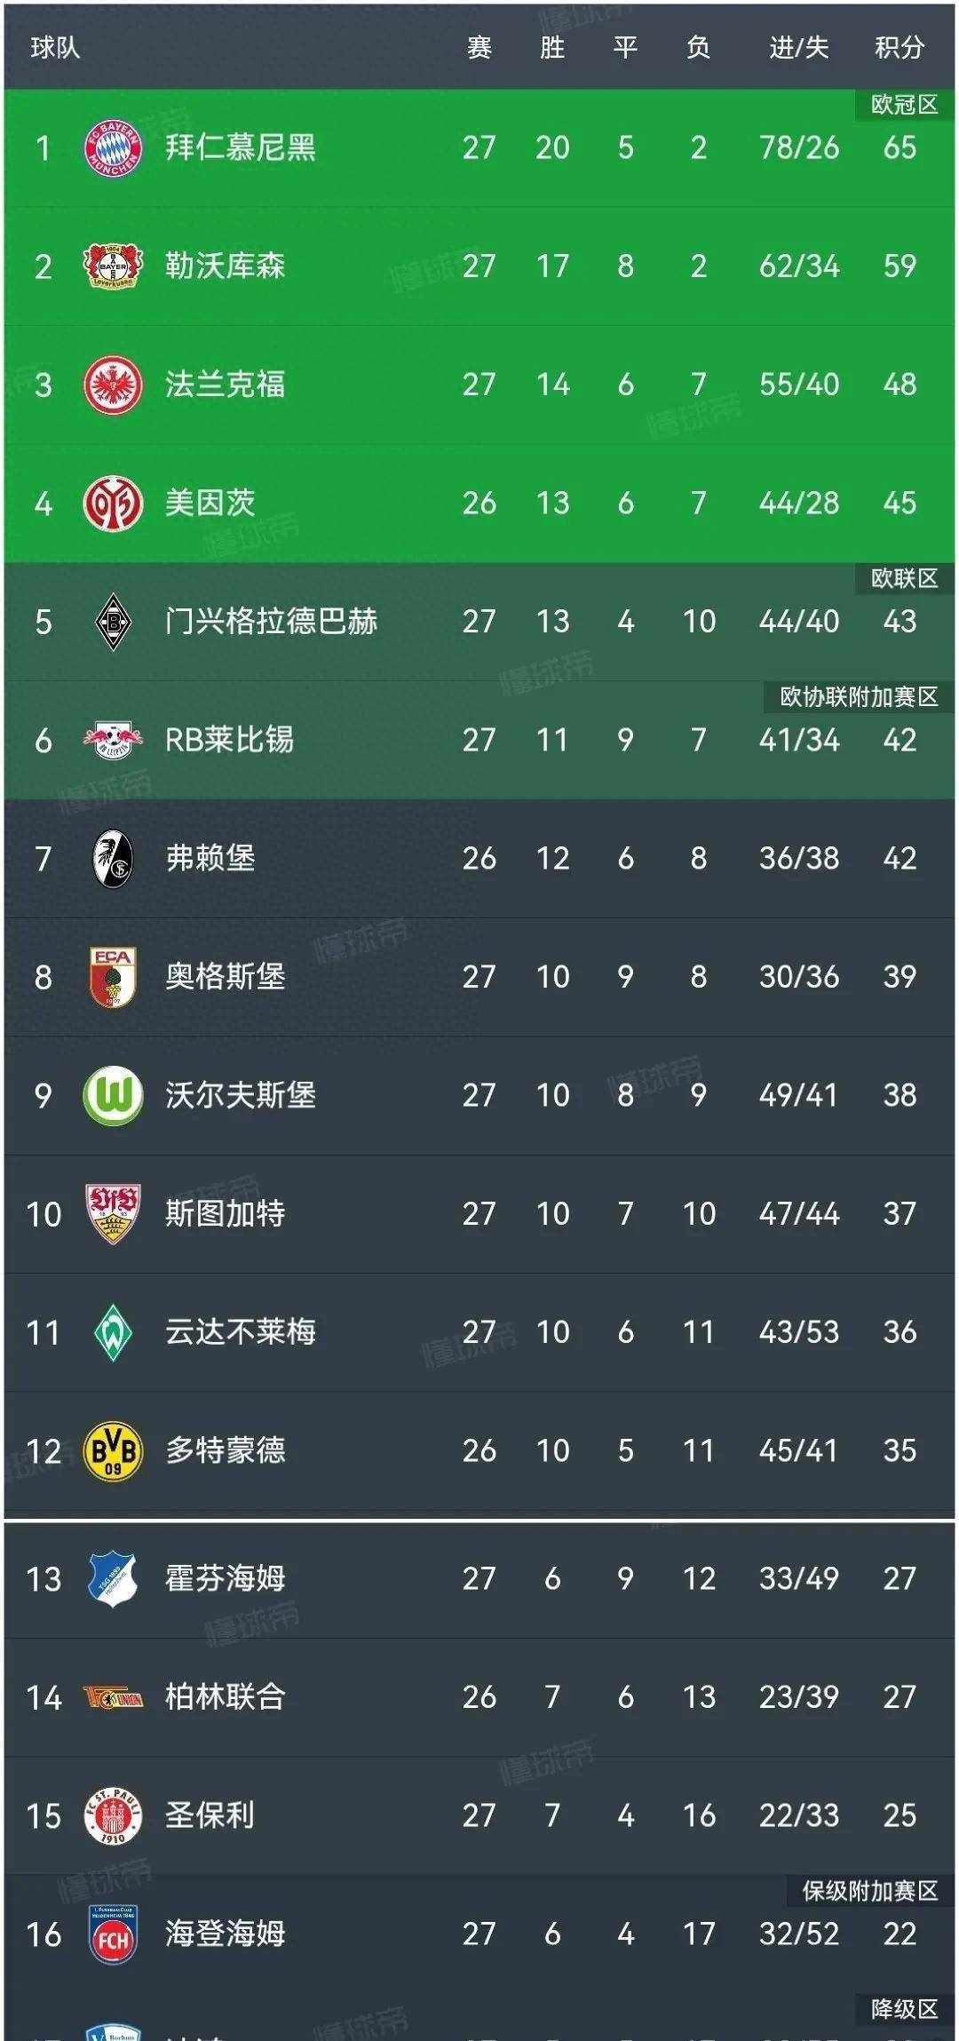This screenshot has height=2041, width=959.
Task: Click the Stuttgart club crest
Action: [114, 1213]
